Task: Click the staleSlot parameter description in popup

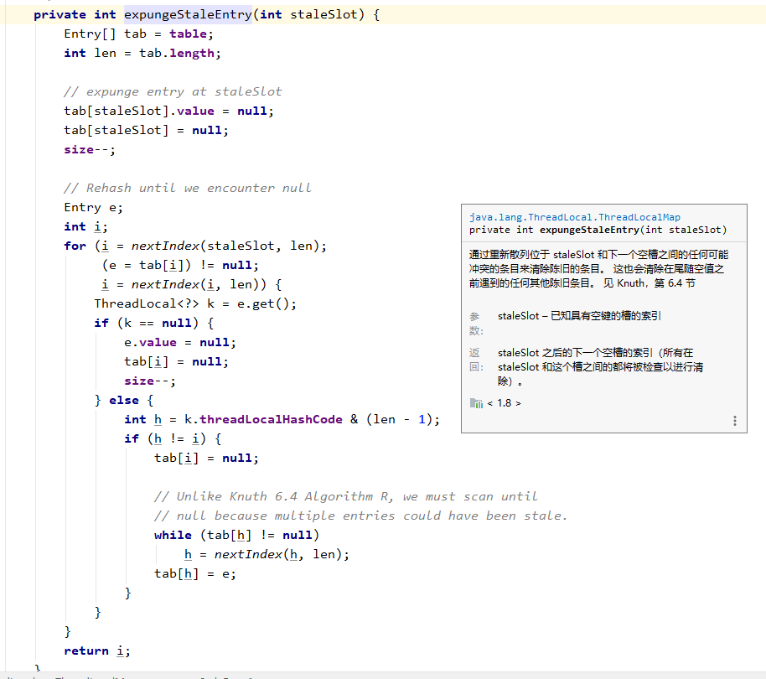Action: 579,316
